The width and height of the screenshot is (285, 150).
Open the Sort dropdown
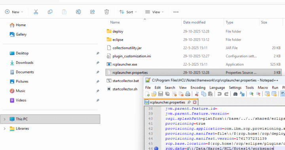pos(128,12)
